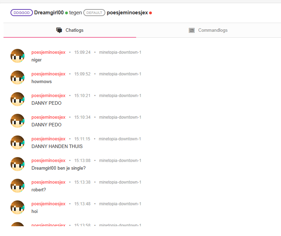Viewport: 281px width, 236px height.
Task: Click the Commandlogs terminal icon
Action: click(191, 30)
